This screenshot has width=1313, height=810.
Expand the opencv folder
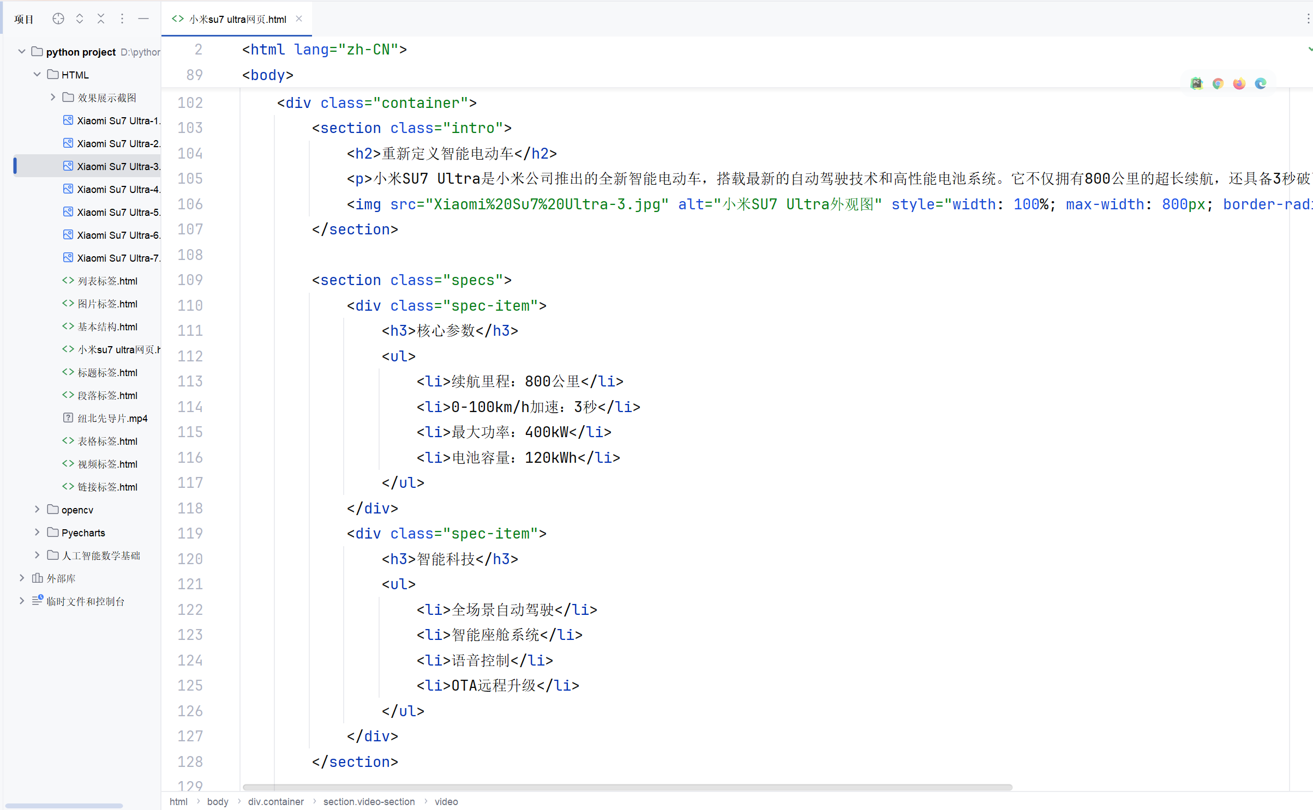37,510
